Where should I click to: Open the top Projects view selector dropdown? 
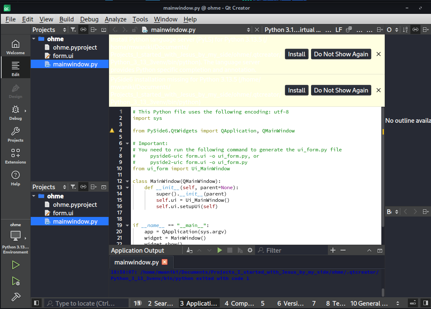coord(64,30)
